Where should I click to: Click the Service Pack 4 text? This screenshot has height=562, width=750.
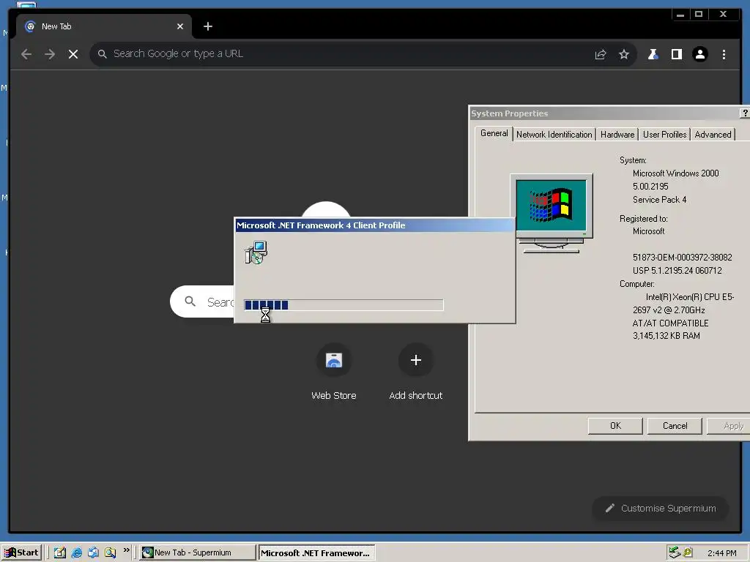coord(660,200)
